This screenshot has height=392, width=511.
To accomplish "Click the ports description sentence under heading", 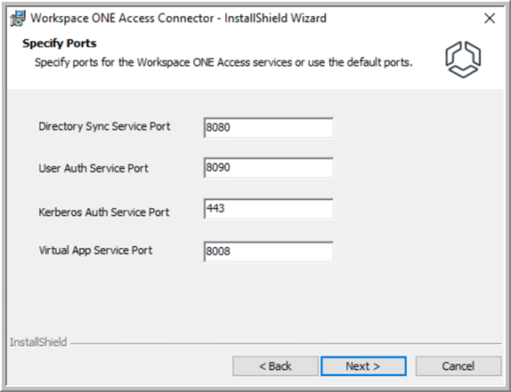I will [x=223, y=62].
